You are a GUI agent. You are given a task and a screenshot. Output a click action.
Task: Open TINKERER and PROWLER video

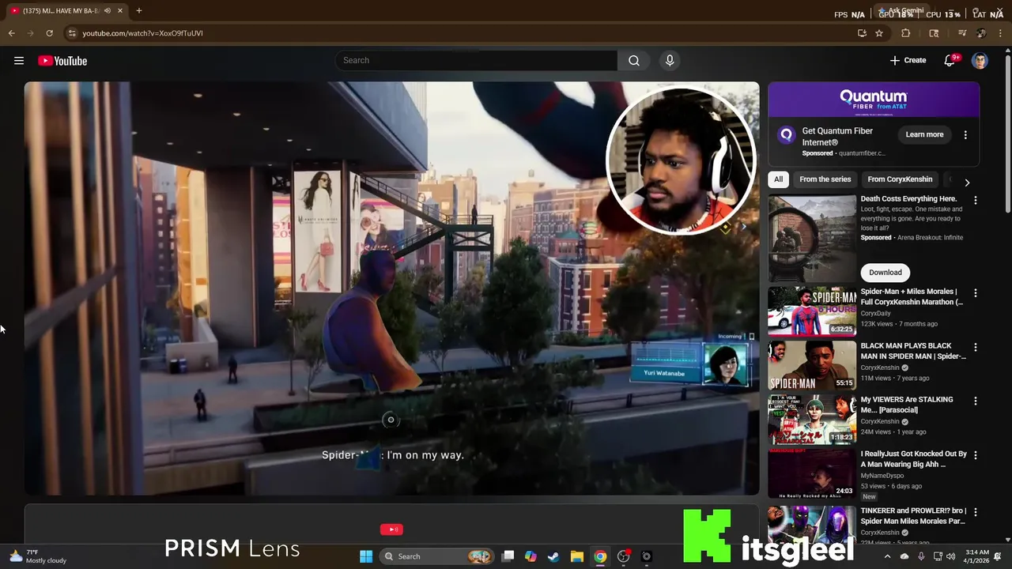[913, 516]
